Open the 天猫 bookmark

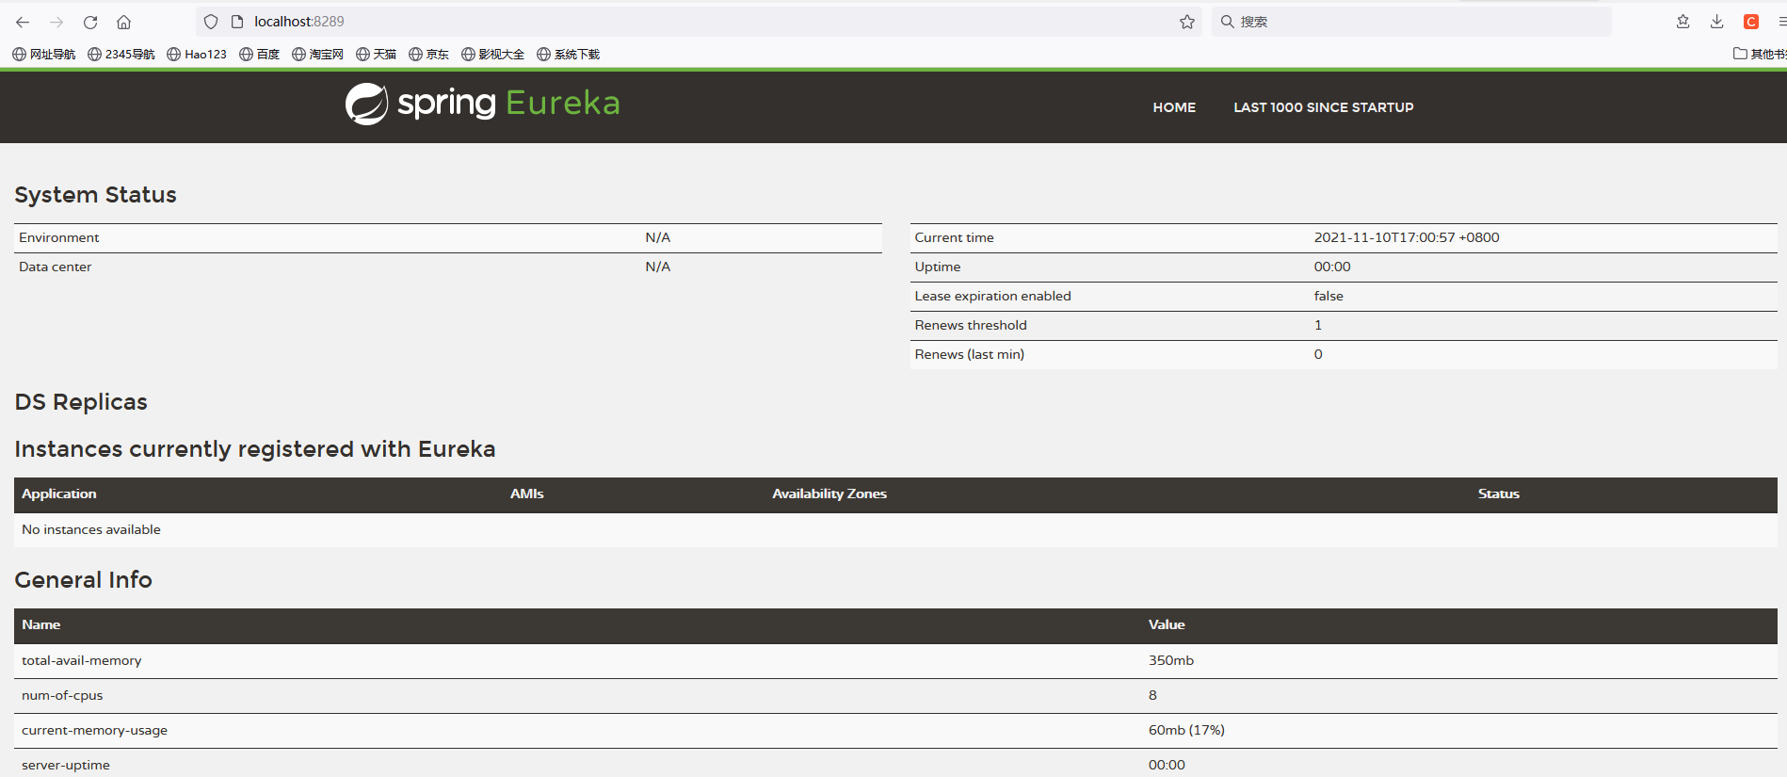(377, 55)
